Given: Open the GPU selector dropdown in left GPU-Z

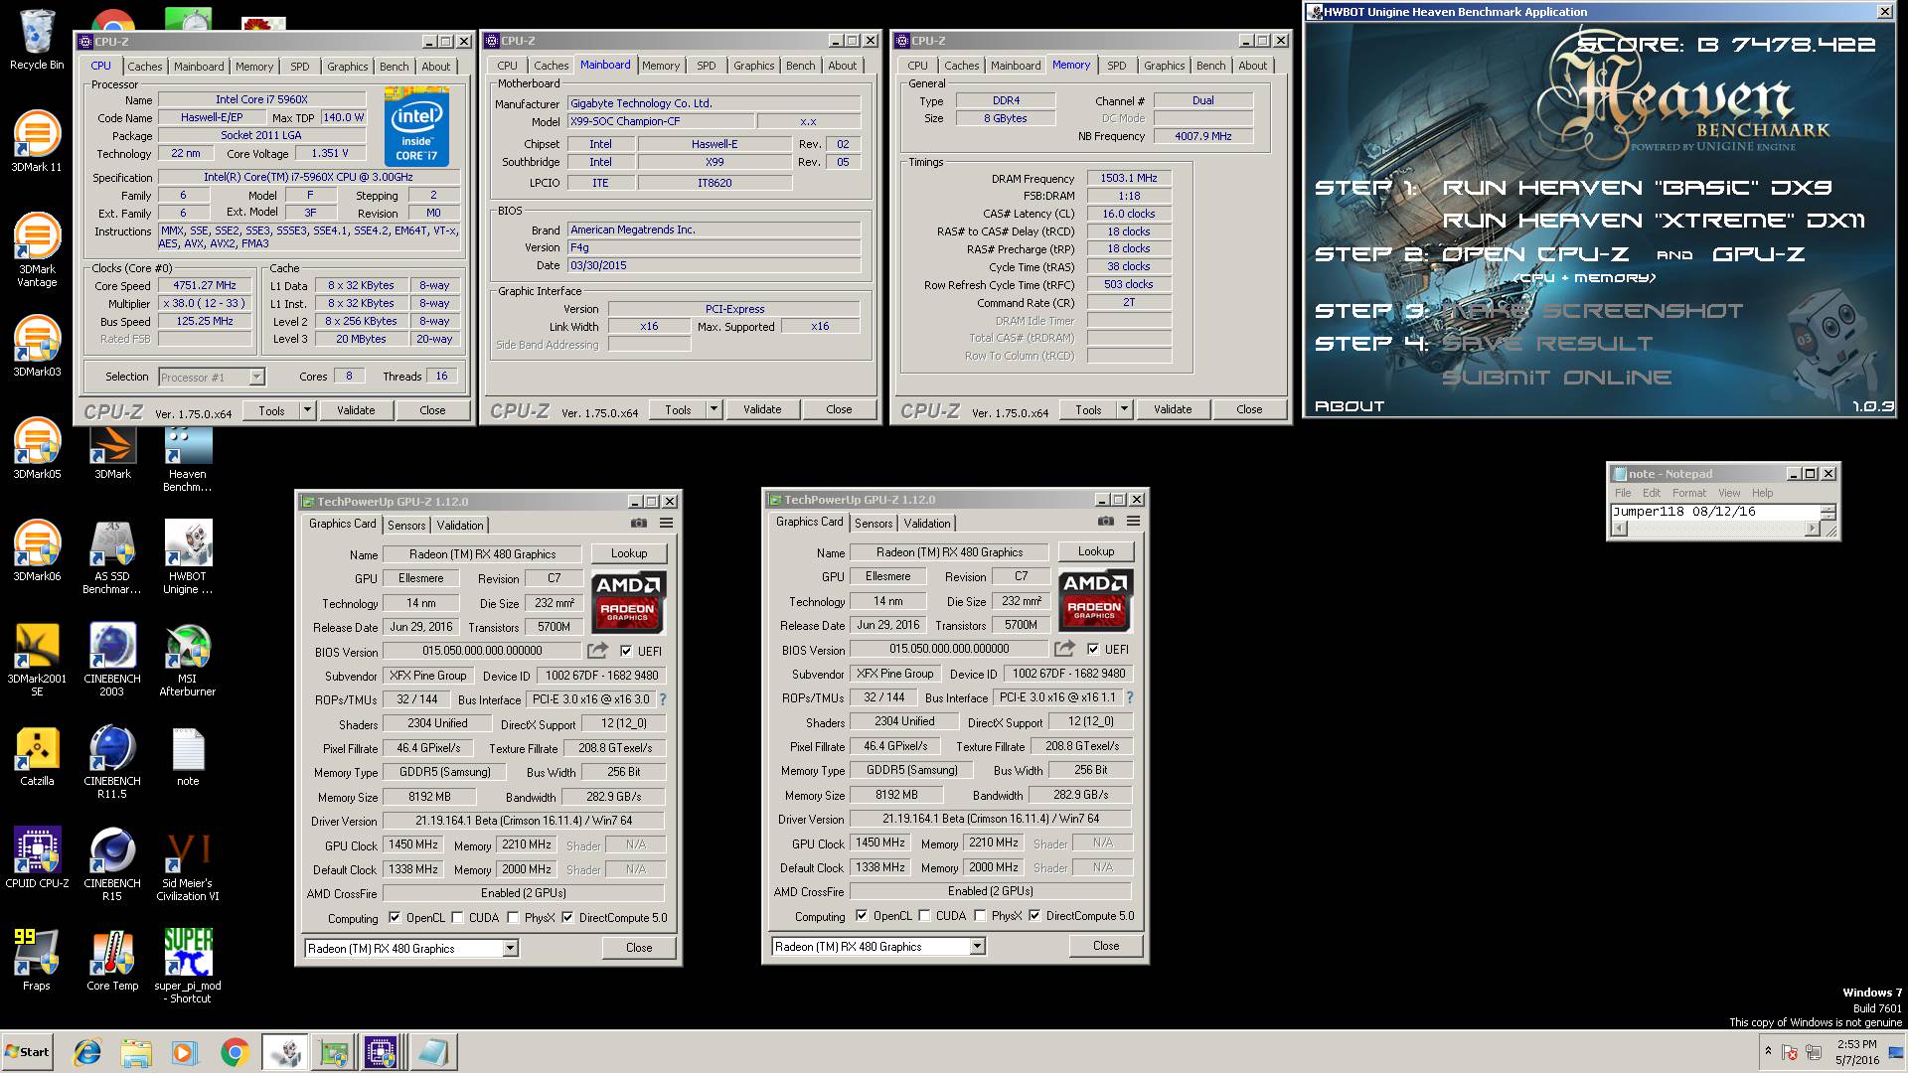Looking at the screenshot, I should (510, 949).
